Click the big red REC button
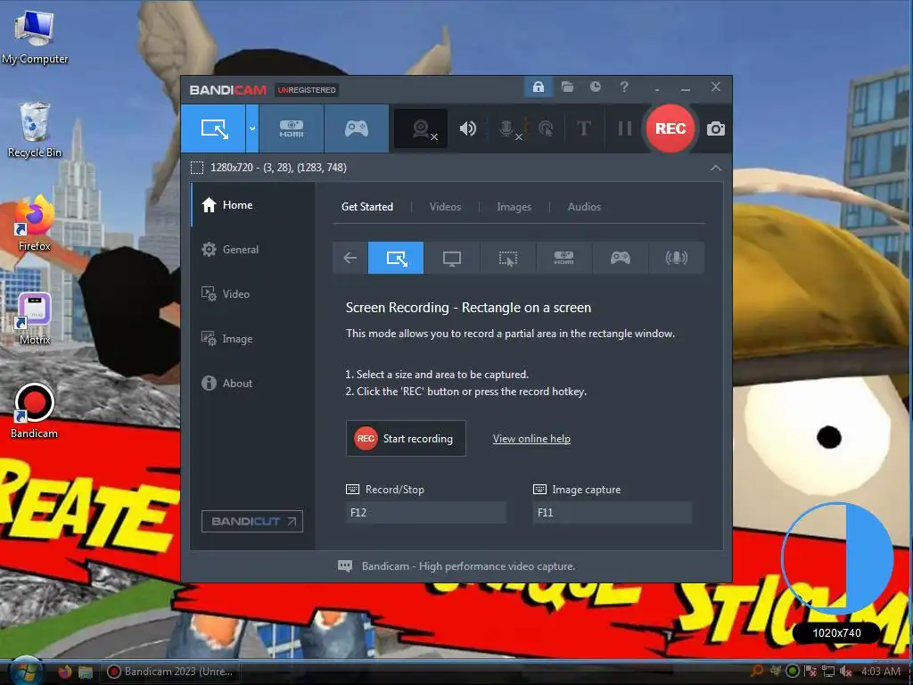913x685 pixels. pyautogui.click(x=670, y=128)
